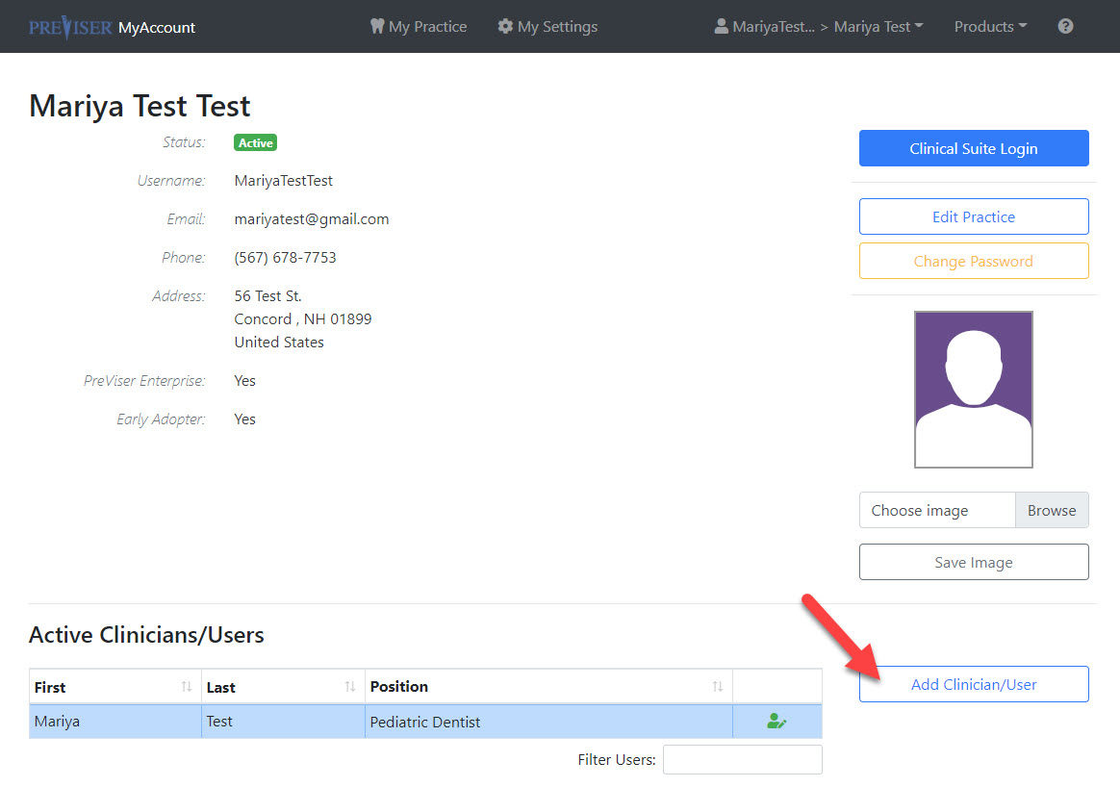Select Edit Practice
Viewport: 1120px width, 787px height.
click(x=973, y=216)
